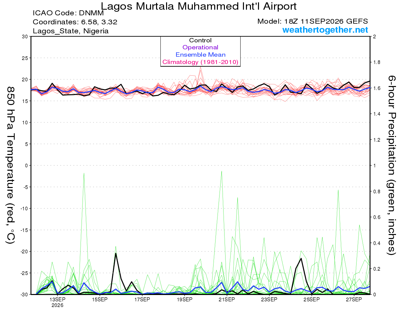The height and width of the screenshot is (309, 401).
Task: Click the Model: 18Z 11SEP2026 GEFS label
Action: pyautogui.click(x=313, y=21)
